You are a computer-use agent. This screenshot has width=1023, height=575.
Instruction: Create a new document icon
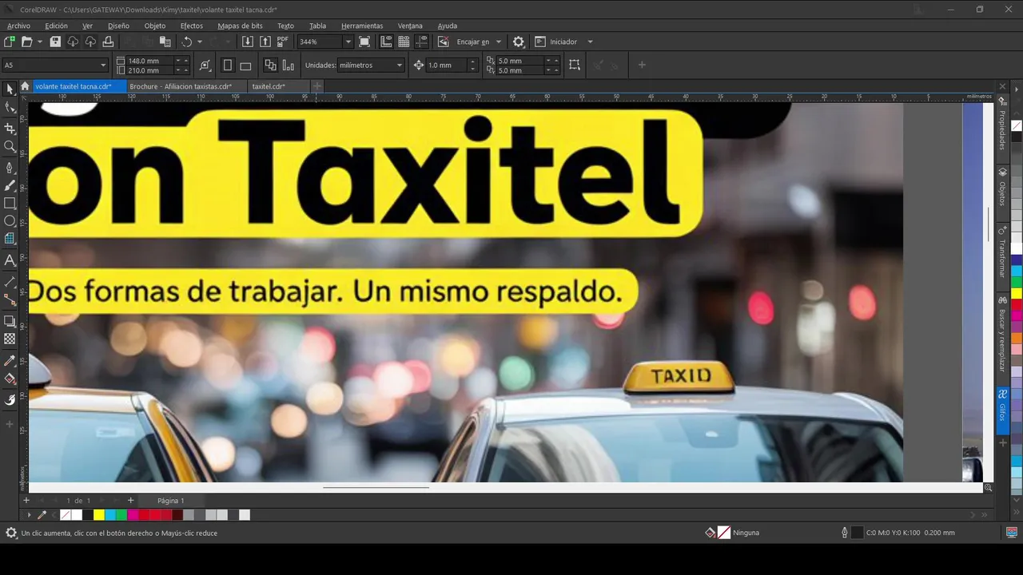[x=10, y=42]
